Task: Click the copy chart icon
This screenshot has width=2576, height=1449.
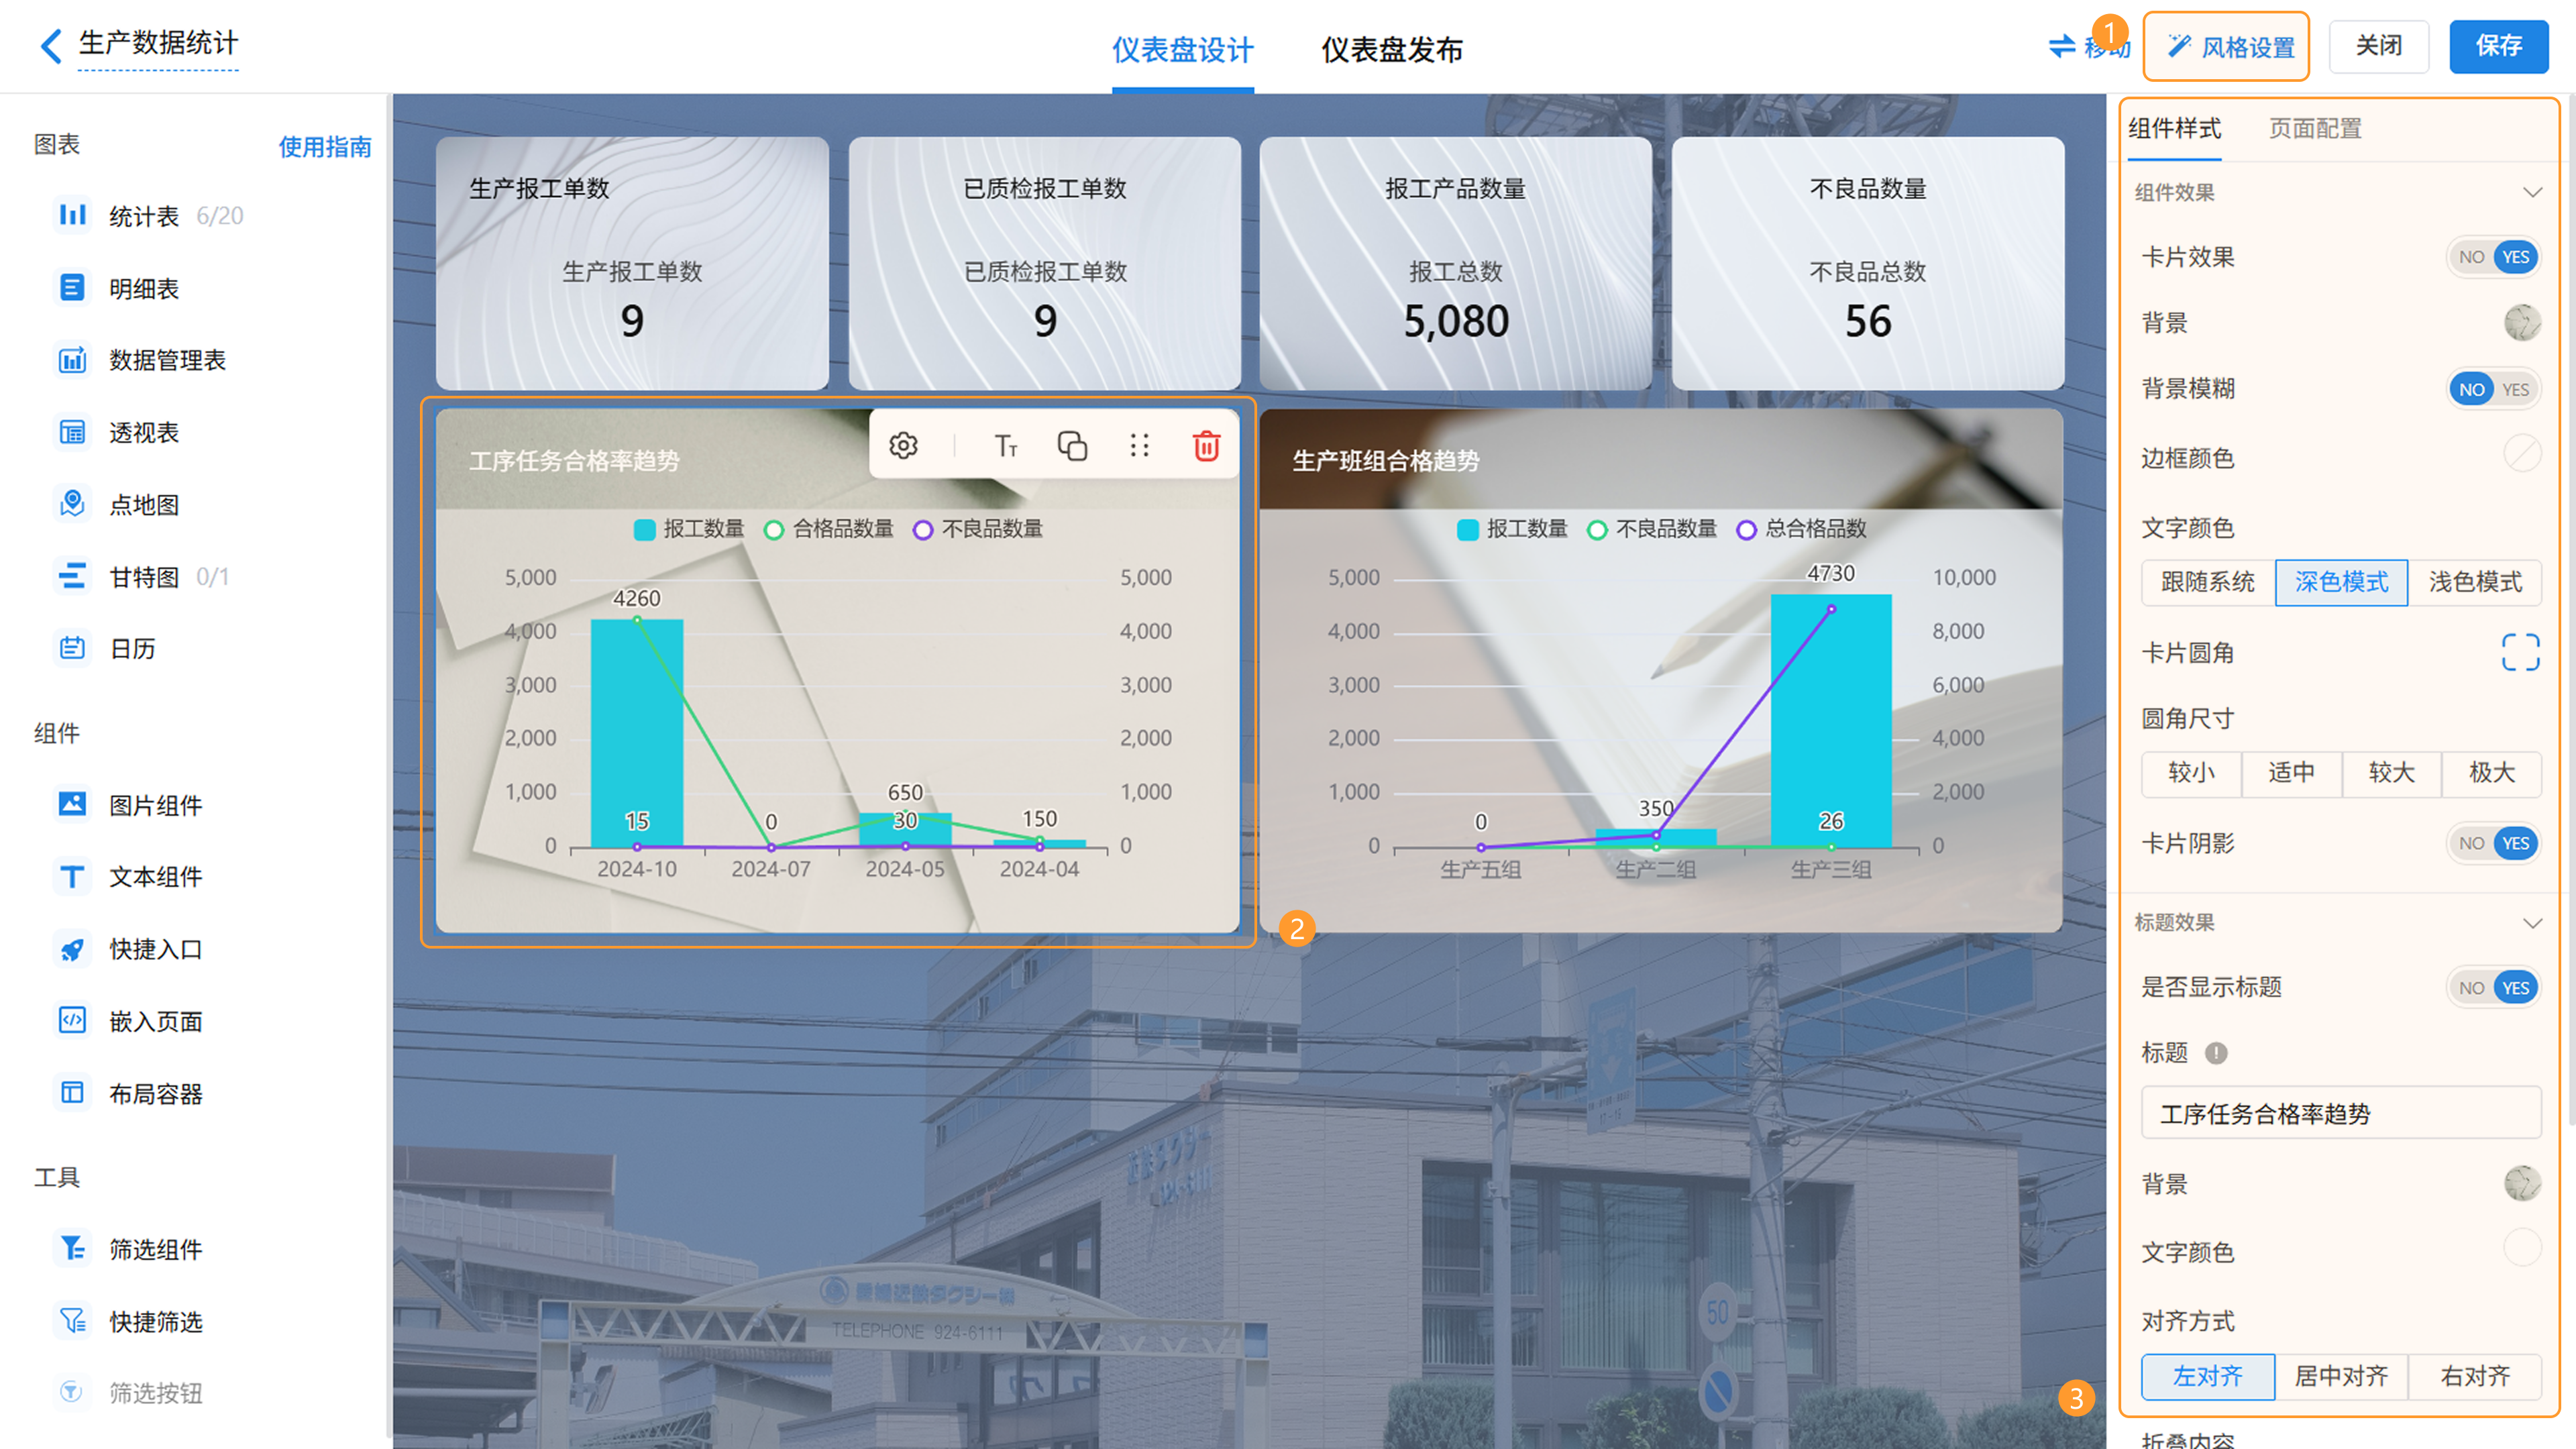Action: tap(1072, 446)
